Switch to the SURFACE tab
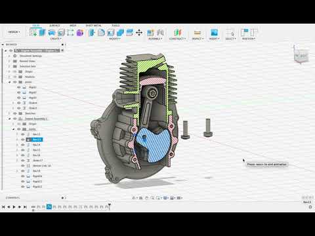 [54, 26]
